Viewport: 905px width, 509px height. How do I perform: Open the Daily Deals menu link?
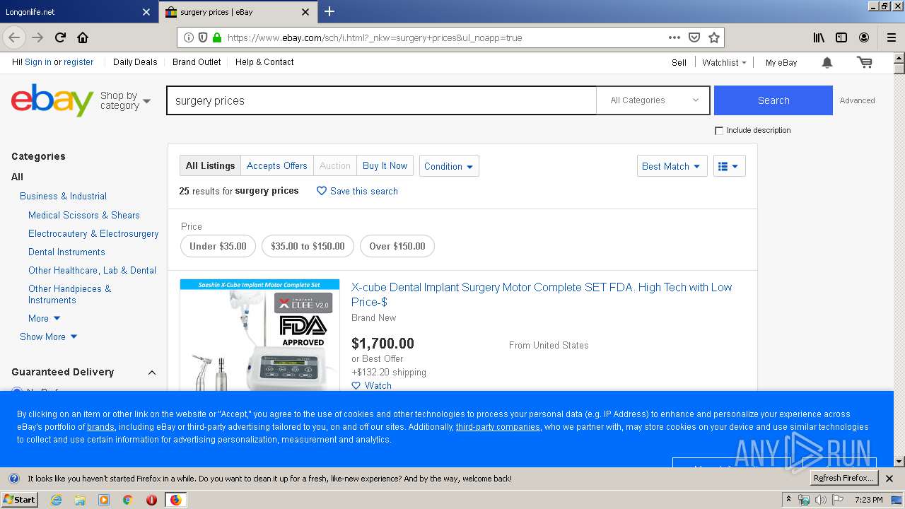tap(135, 62)
